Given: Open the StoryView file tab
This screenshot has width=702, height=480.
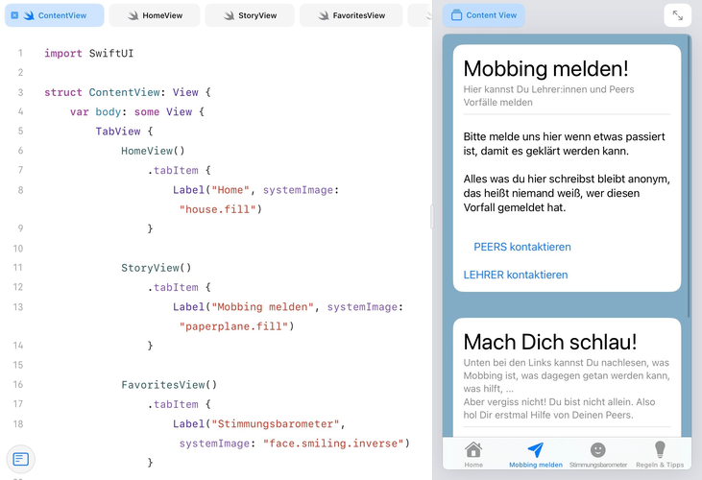Looking at the screenshot, I should click(x=250, y=15).
